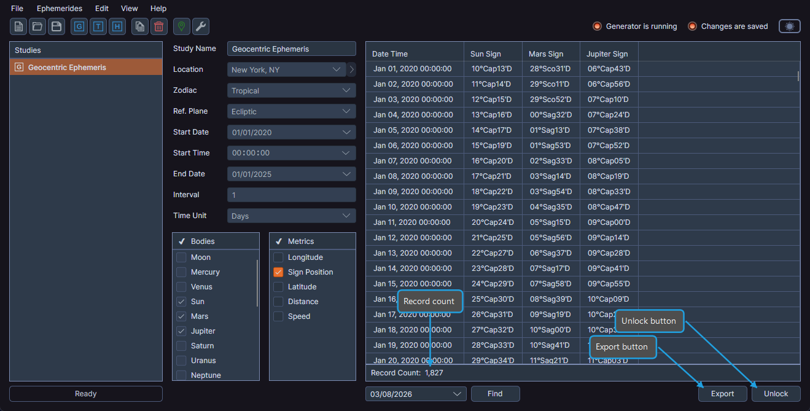This screenshot has width=810, height=411.
Task: Open an existing study file
Action: [x=37, y=26]
